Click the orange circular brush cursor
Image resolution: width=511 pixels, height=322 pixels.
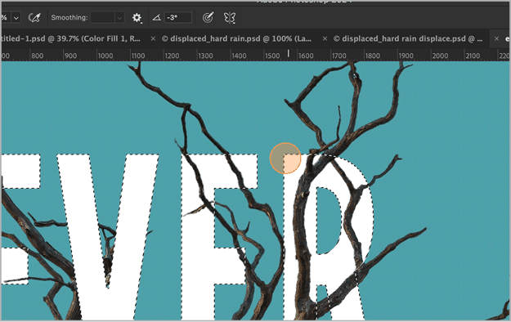point(285,159)
